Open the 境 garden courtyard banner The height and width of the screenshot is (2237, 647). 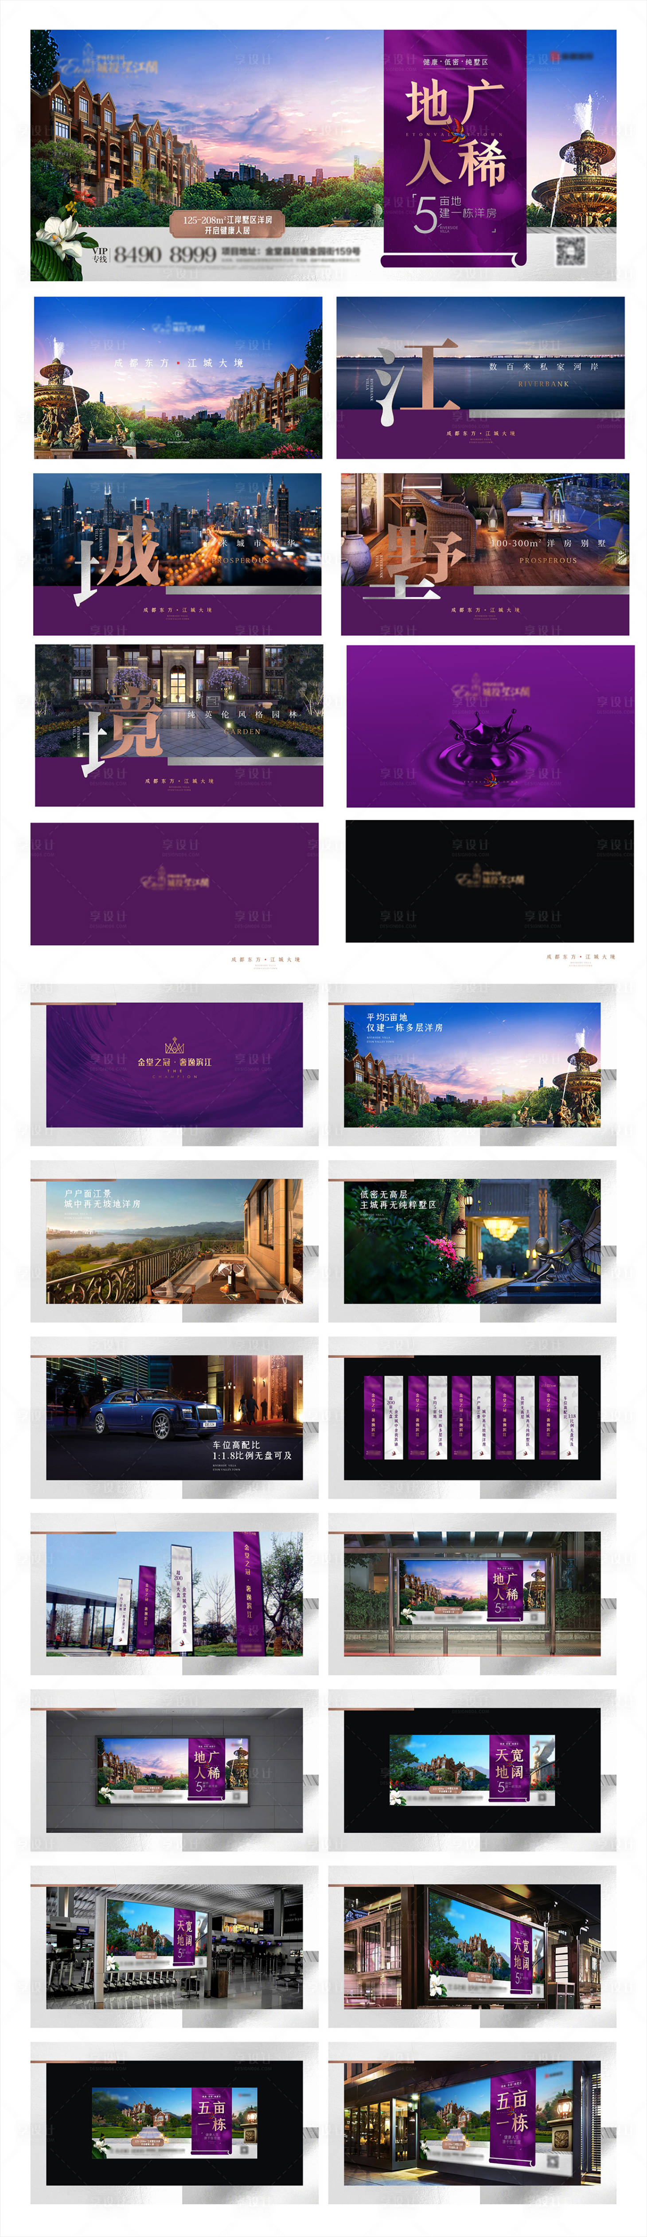179,725
